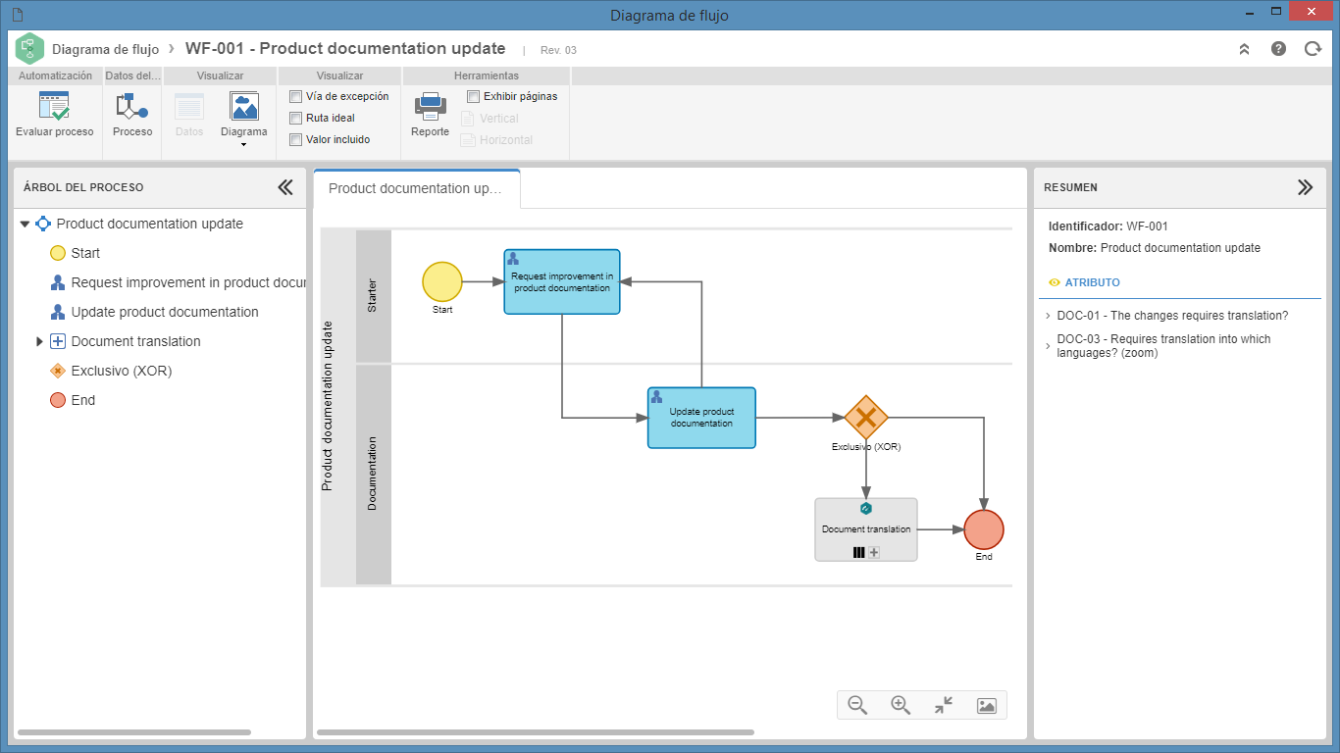Click the process icon beside tree root

43,224
